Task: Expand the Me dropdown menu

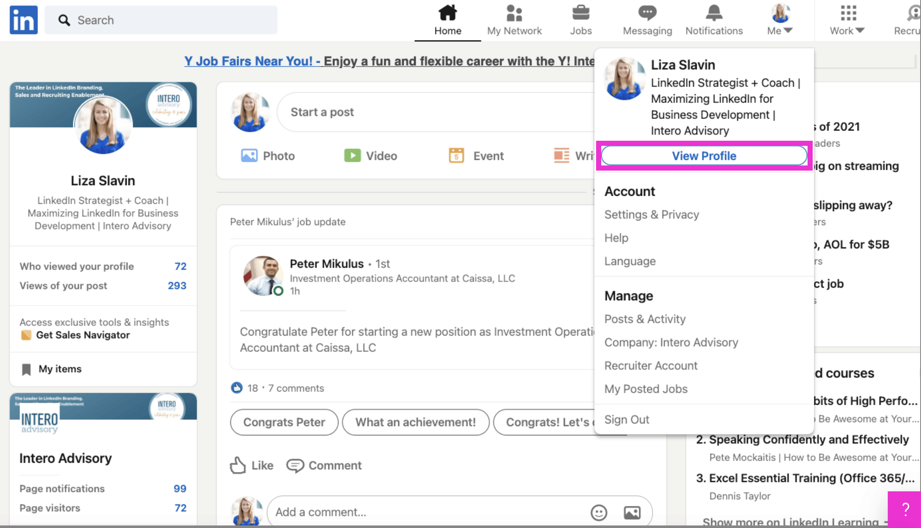Action: point(779,19)
